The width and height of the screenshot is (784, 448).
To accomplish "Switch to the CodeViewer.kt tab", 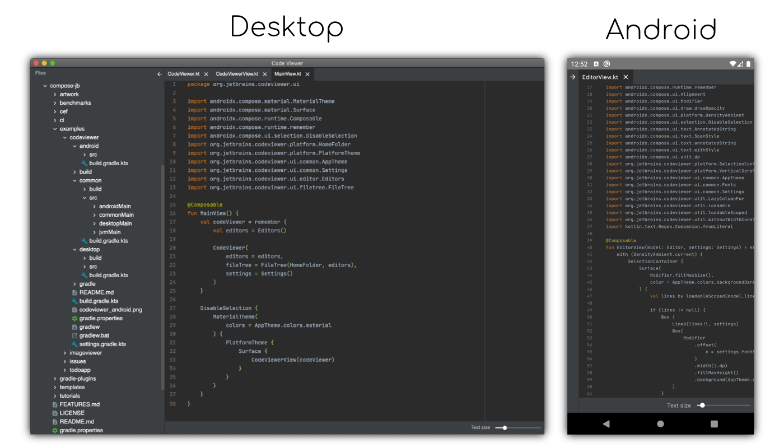I will [183, 74].
